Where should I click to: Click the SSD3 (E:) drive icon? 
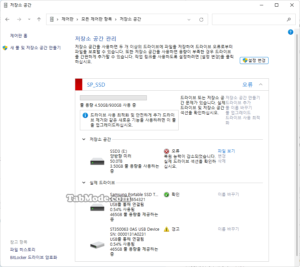[97, 161]
